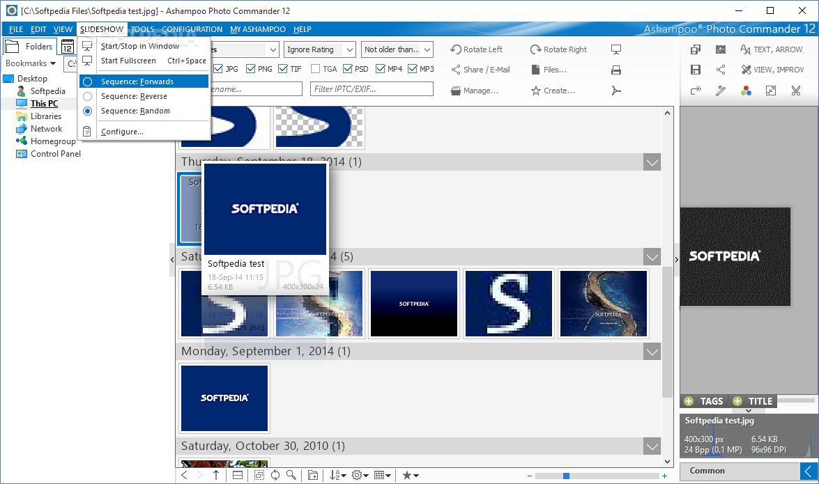
Task: Click the Filter IPTC/EXIF input field
Action: click(372, 89)
